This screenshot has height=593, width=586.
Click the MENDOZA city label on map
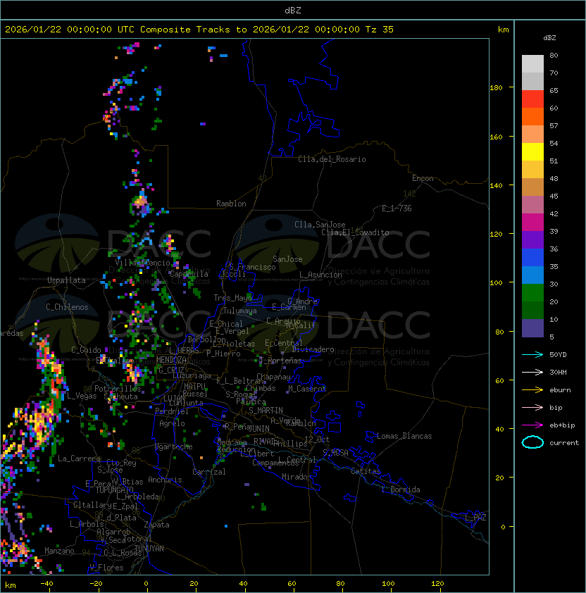(172, 360)
